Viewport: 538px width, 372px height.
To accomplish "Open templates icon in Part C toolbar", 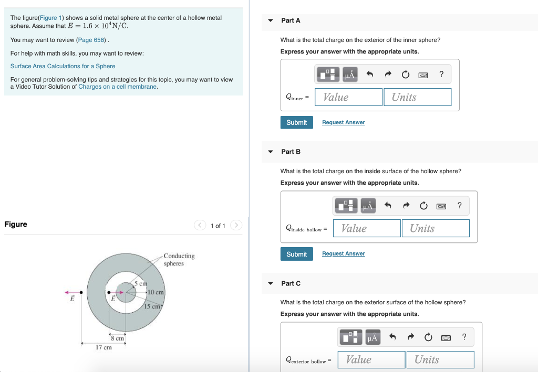I will [x=350, y=337].
